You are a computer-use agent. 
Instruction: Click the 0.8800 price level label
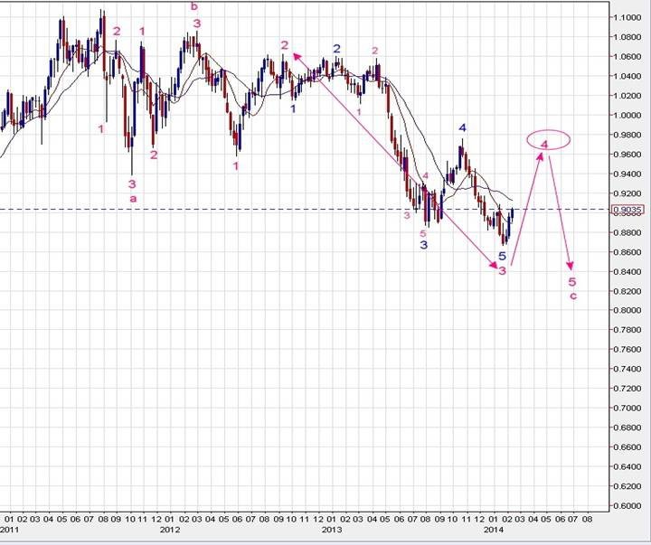point(627,232)
